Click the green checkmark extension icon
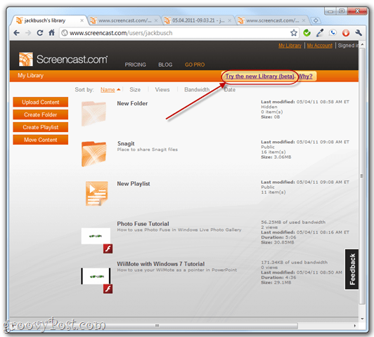 (x=307, y=33)
